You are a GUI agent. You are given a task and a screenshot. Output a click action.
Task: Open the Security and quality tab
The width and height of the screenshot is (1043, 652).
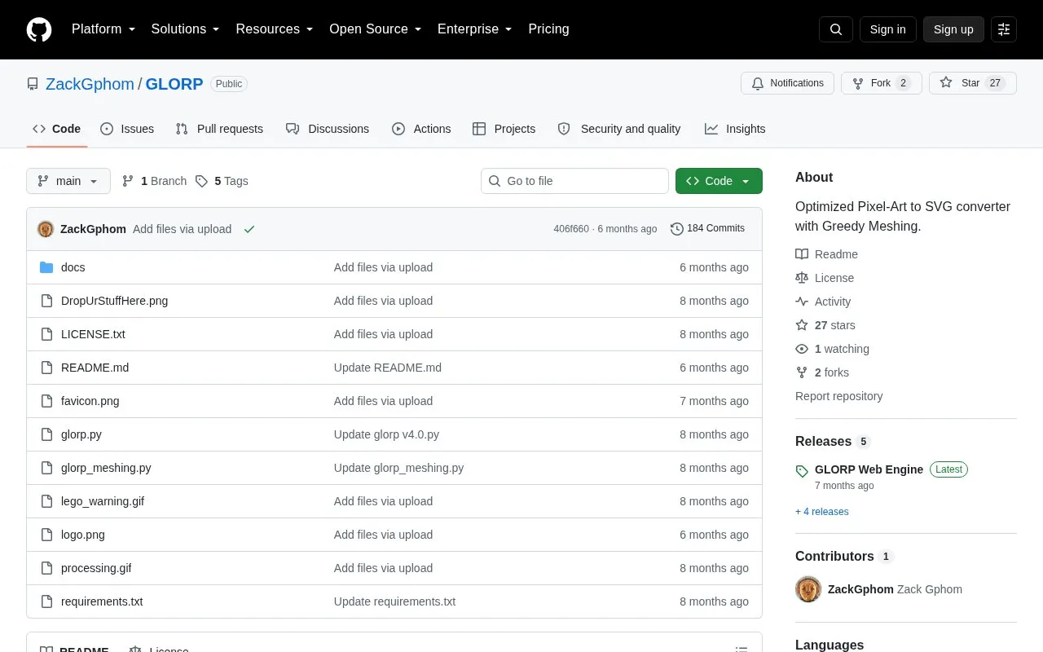[619, 129]
